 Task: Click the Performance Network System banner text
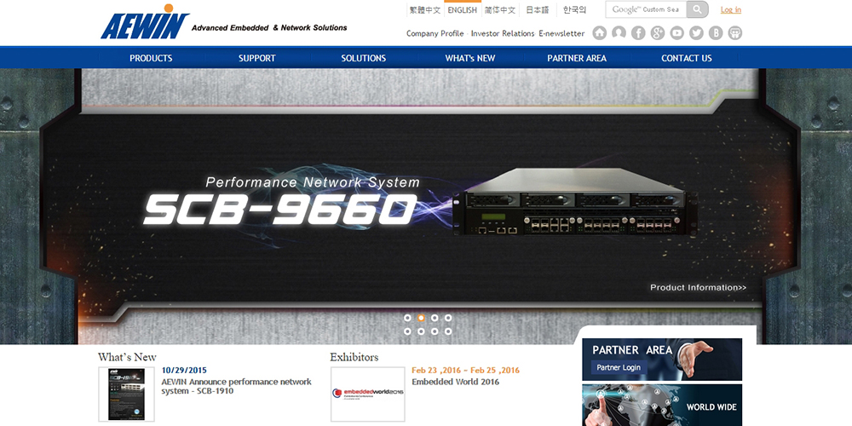[x=313, y=182]
